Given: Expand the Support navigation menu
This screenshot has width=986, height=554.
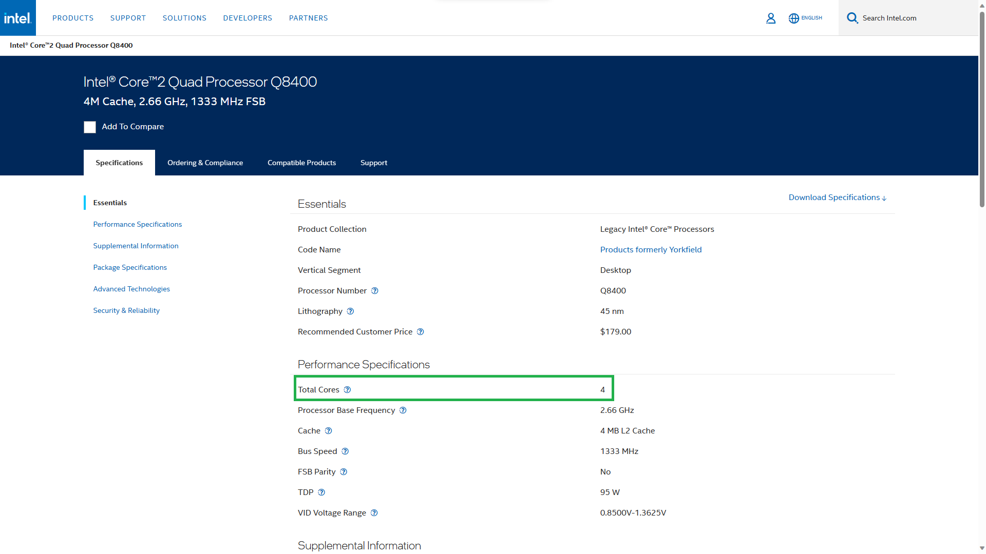Looking at the screenshot, I should click(x=128, y=18).
